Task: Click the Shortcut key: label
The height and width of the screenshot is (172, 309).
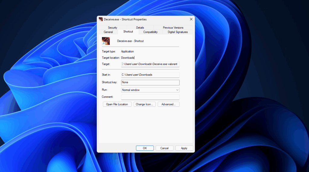Action: tap(109, 82)
